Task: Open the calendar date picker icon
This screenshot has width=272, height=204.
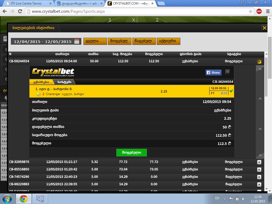Action: pos(77,41)
